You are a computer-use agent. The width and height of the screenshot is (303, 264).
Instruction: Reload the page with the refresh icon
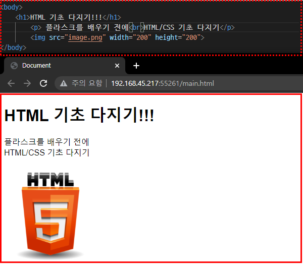tap(43, 83)
